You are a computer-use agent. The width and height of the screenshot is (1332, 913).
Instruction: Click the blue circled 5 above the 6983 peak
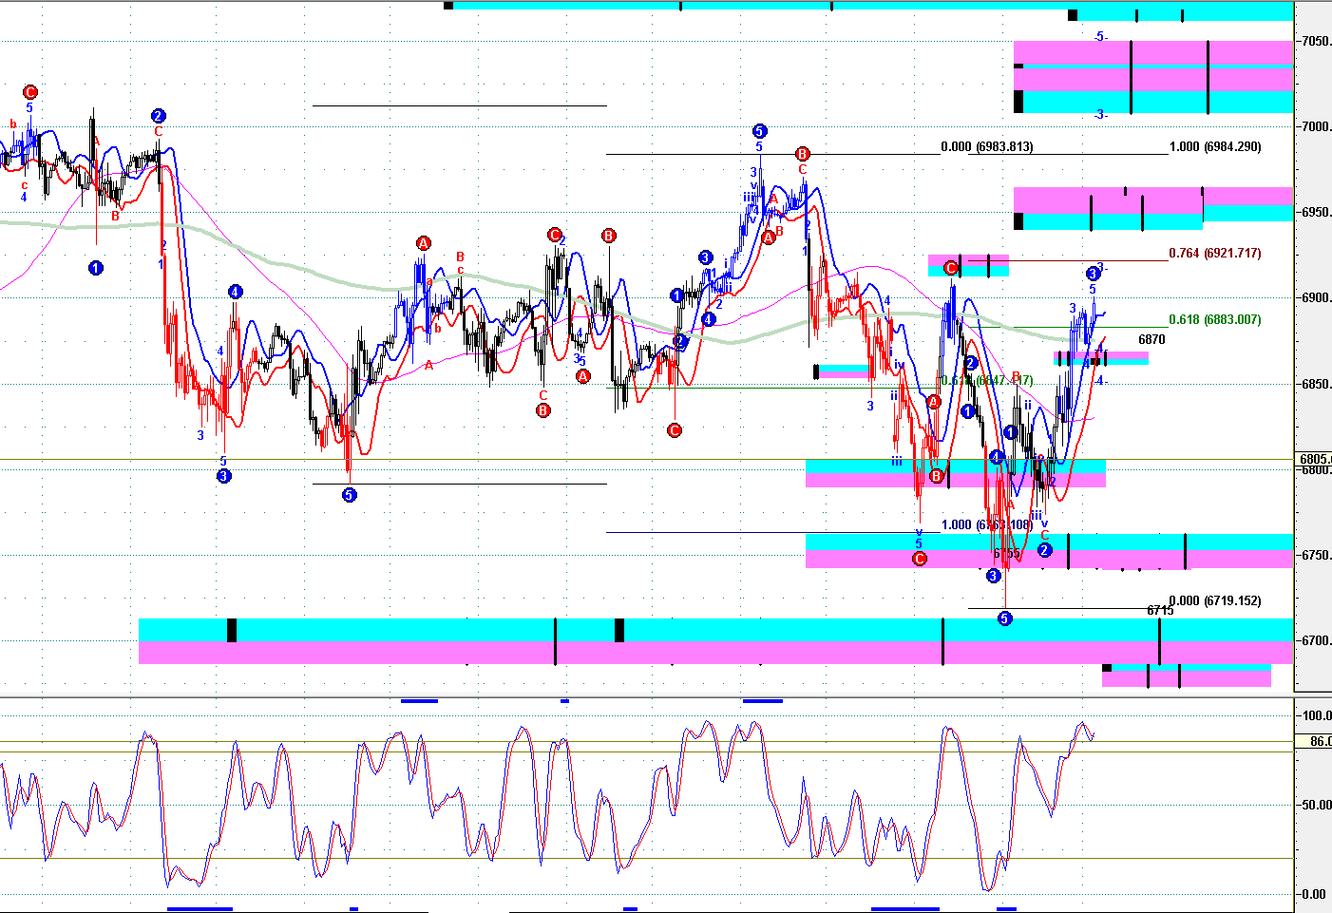[x=759, y=131]
